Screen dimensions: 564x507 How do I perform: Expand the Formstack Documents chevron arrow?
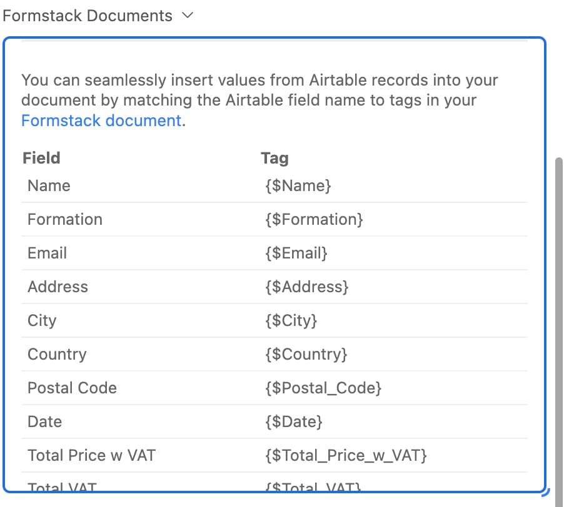(x=187, y=16)
